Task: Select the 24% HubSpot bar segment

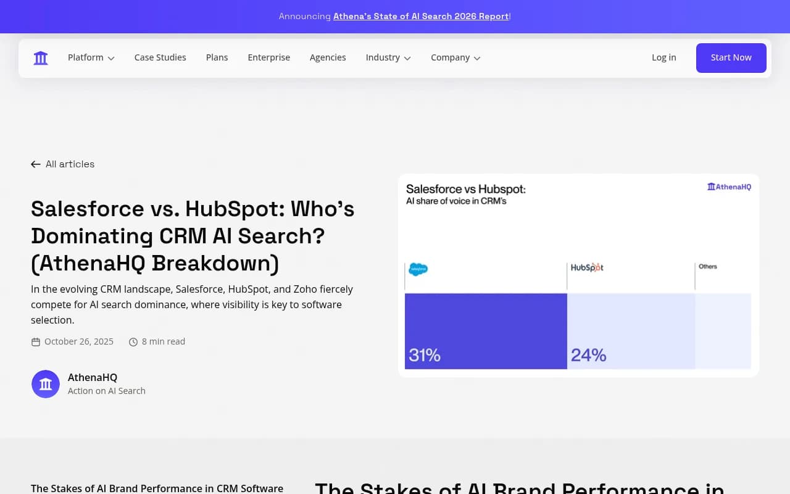Action: click(x=631, y=331)
